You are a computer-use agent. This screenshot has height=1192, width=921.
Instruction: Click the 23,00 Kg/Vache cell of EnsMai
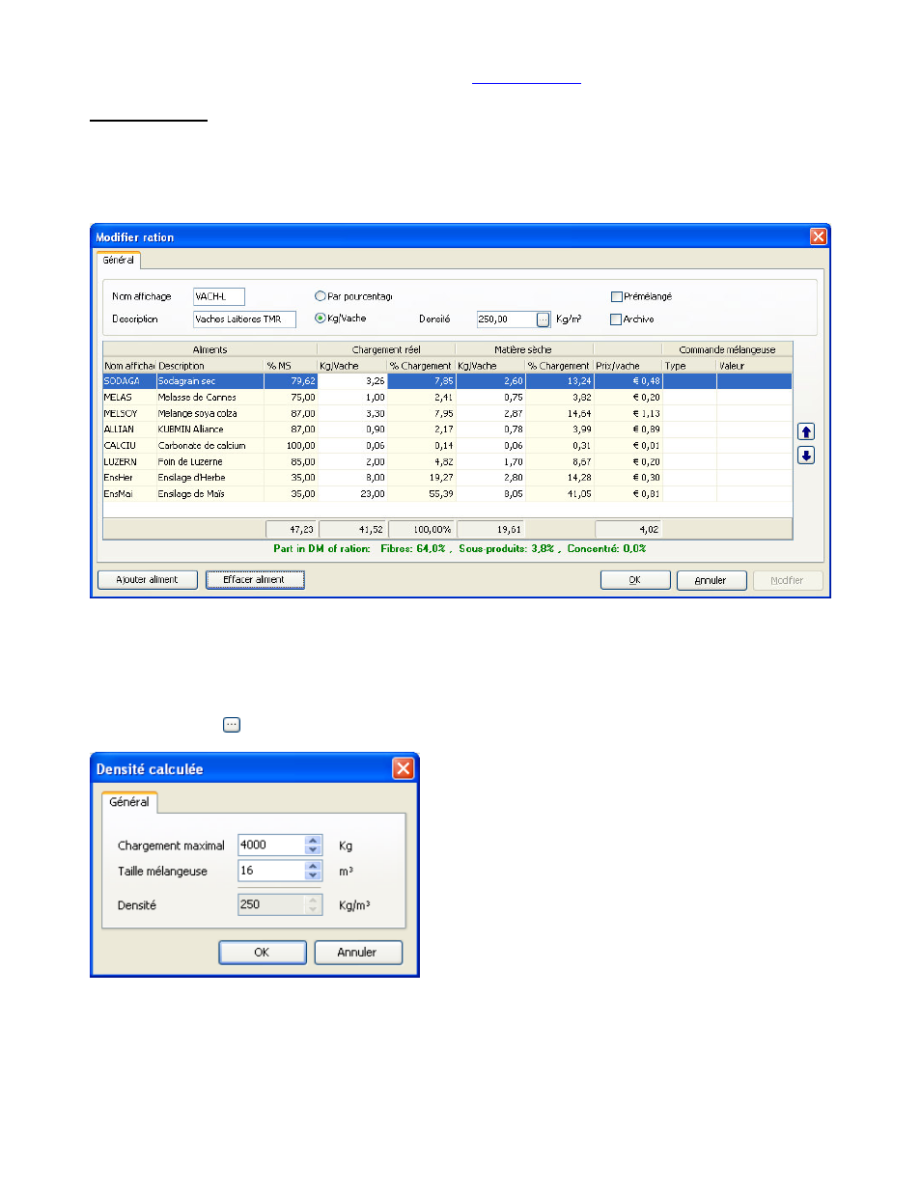tap(352, 494)
